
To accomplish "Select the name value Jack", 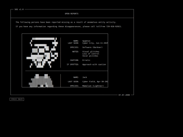I will pyautogui.click(x=85, y=77).
